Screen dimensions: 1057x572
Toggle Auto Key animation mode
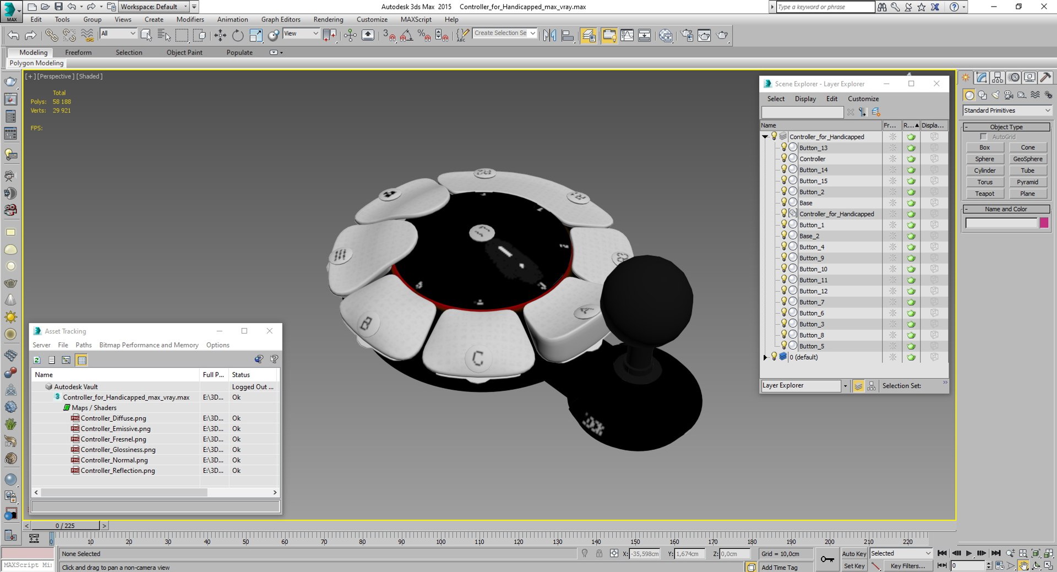(854, 554)
